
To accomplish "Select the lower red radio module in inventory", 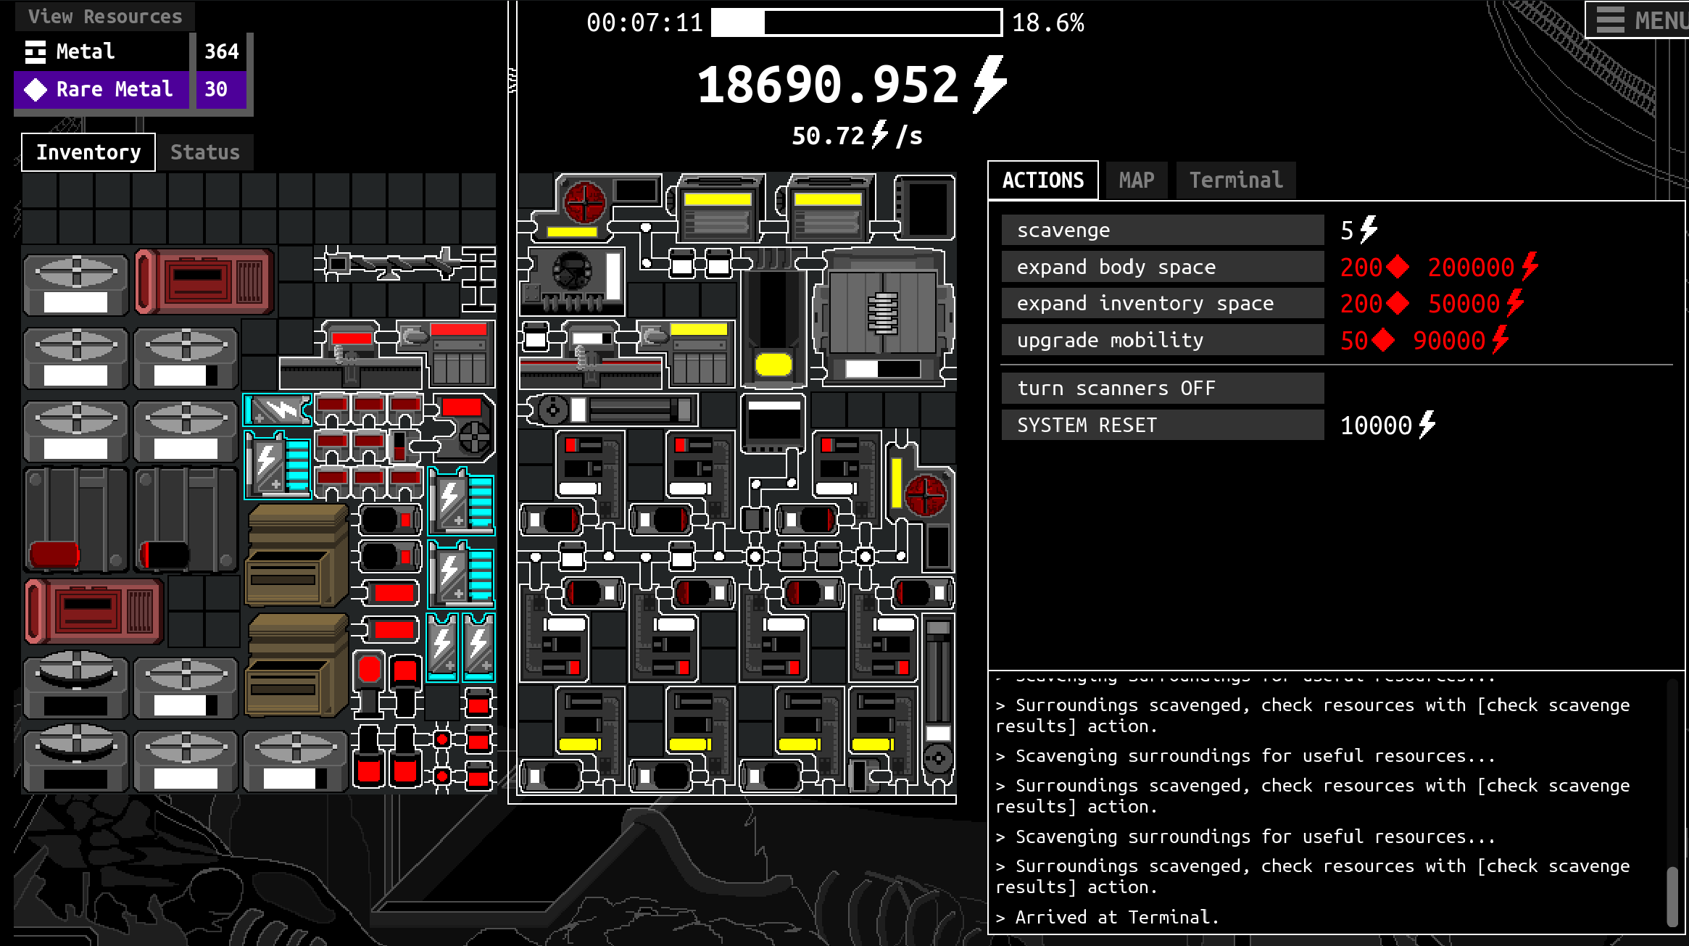I will tap(94, 611).
